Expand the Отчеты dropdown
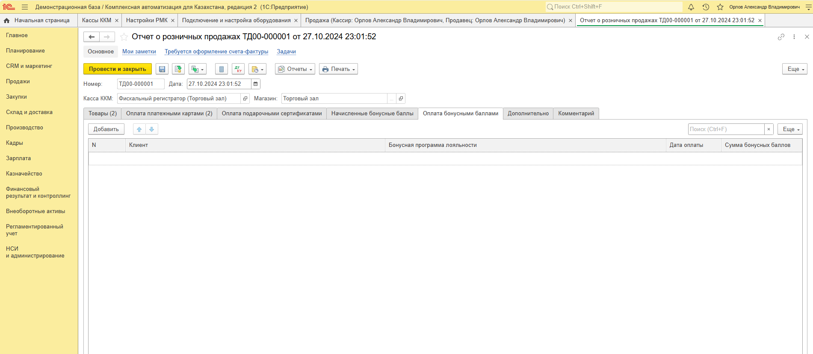Viewport: 813px width, 354px height. point(295,69)
